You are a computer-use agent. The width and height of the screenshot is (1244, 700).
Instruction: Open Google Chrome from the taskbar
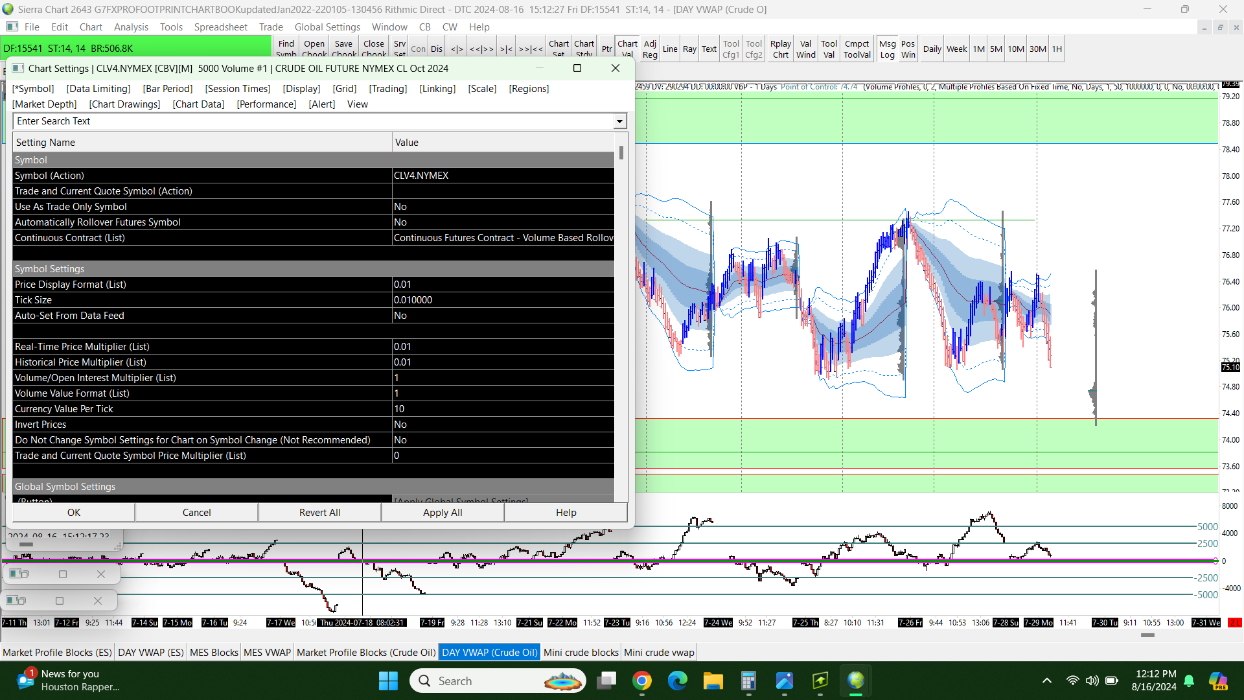pyautogui.click(x=641, y=681)
